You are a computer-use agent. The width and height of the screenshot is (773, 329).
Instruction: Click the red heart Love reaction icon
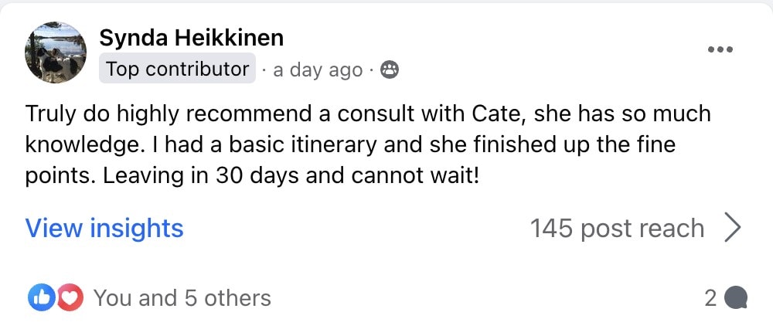click(69, 297)
